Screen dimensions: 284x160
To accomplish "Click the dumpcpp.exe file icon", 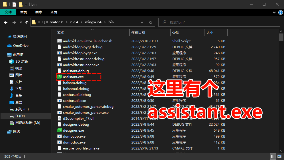I will tap(60, 136).
